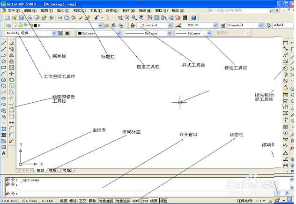Viewport: 296px width, 204px height.
Task: Click the Cut scissors icon
Action: 60,18
